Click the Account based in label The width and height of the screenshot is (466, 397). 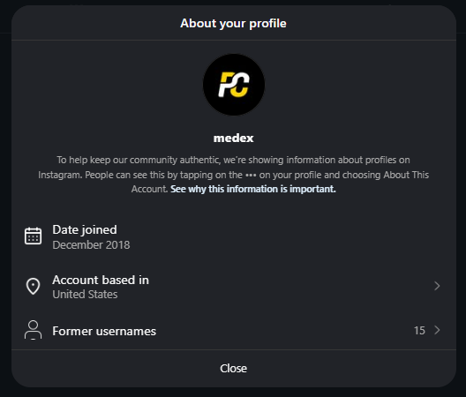point(101,280)
